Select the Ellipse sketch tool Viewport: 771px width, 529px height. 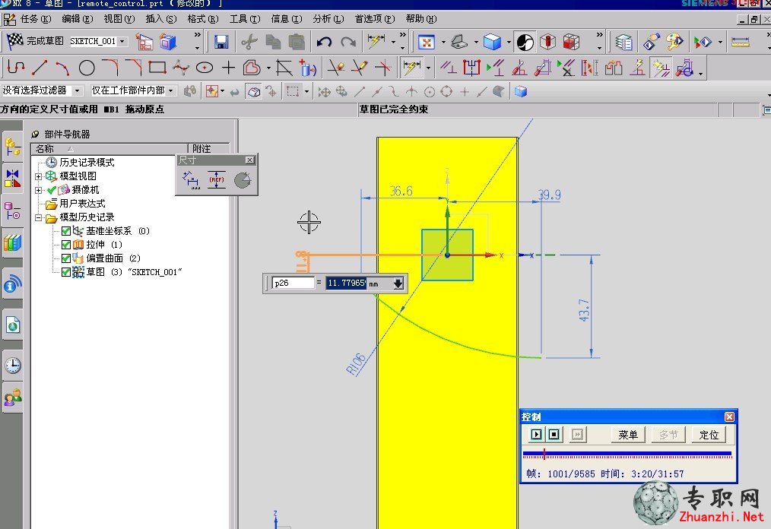point(205,68)
